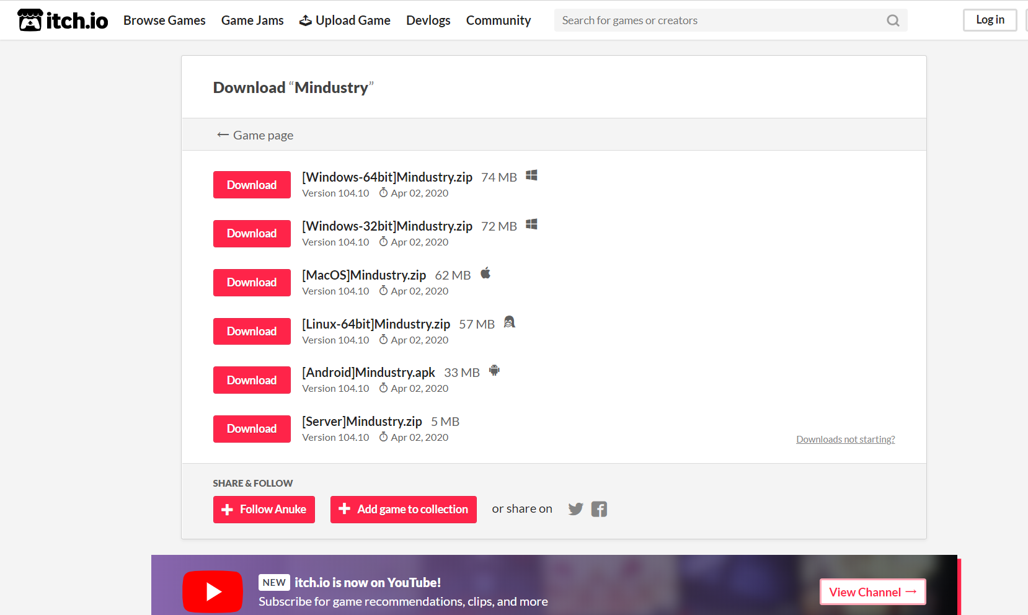Click the Log in button
The height and width of the screenshot is (615, 1028).
click(x=990, y=20)
